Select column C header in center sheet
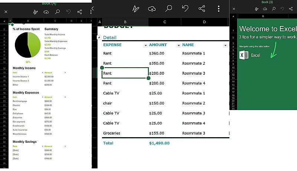The height and width of the screenshot is (171, 297). 164,22
